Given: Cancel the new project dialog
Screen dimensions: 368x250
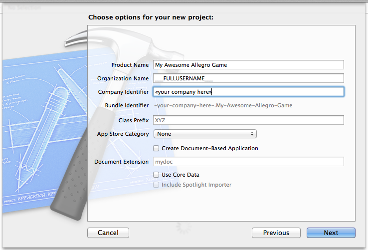Looking at the screenshot, I should pyautogui.click(x=108, y=233).
